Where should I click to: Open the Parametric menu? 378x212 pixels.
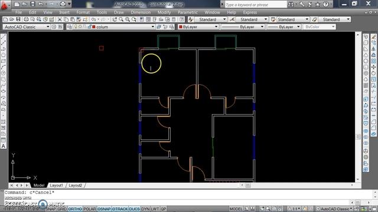(x=188, y=12)
